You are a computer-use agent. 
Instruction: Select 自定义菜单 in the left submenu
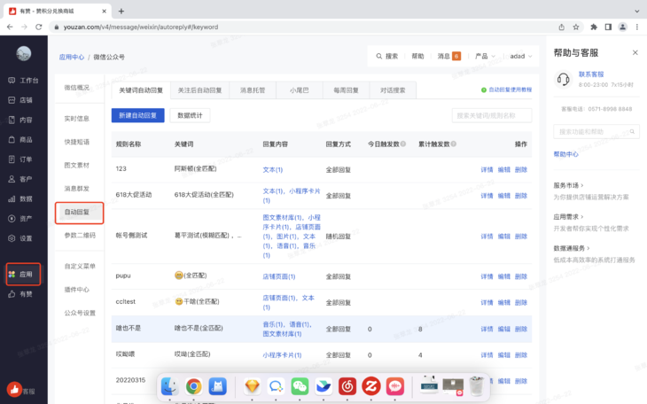pos(80,266)
